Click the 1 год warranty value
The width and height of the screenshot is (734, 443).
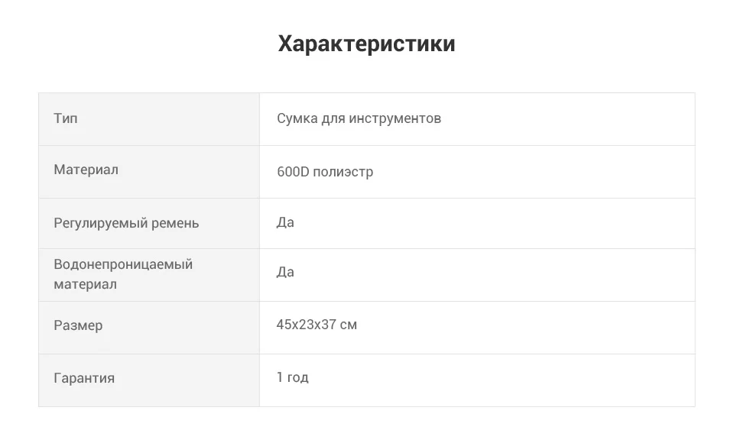point(293,377)
